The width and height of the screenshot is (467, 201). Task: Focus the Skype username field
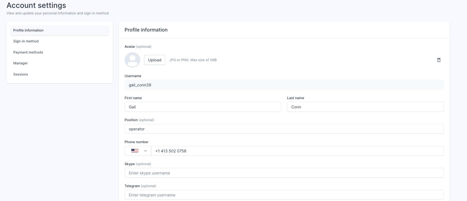(x=284, y=173)
